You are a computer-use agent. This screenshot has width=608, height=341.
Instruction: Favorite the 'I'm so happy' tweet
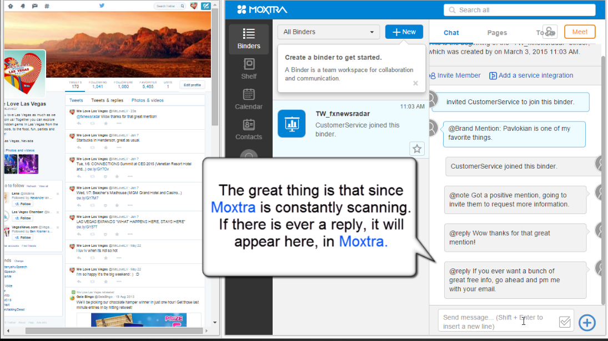click(x=105, y=281)
